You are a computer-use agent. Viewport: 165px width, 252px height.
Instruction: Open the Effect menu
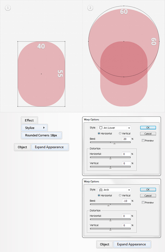tap(29, 120)
